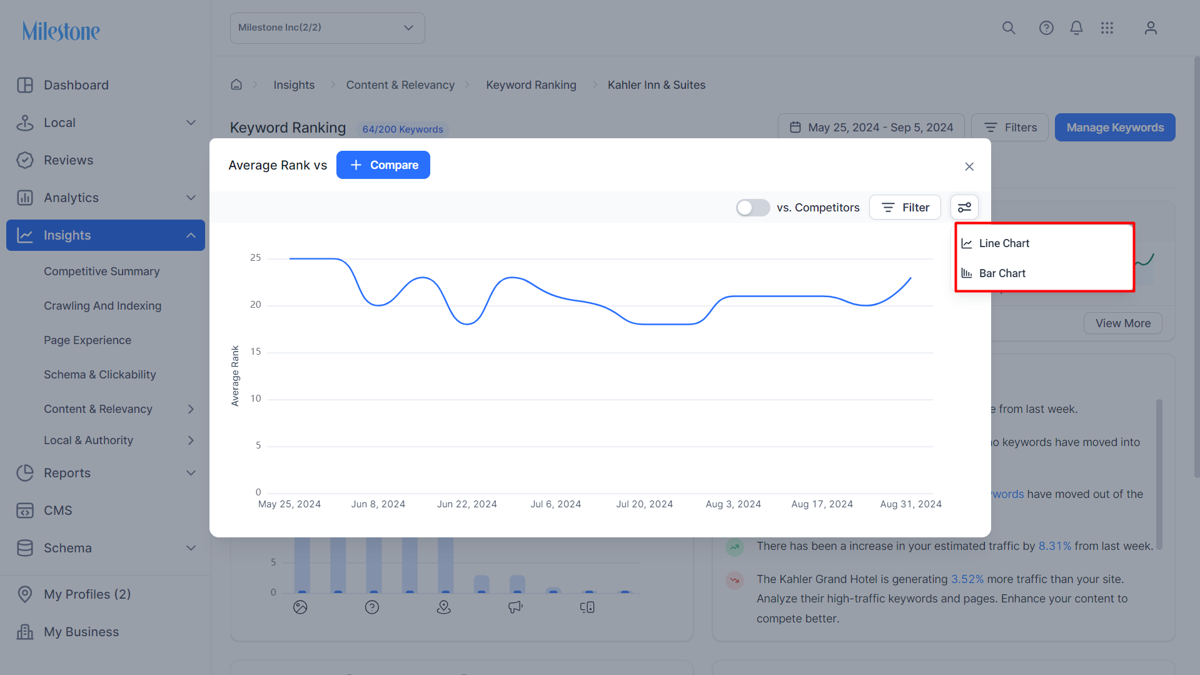Open Competitive Summary page

pyautogui.click(x=102, y=272)
